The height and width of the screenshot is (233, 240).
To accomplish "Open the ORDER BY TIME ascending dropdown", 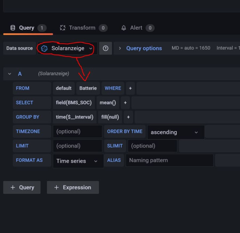I will click(176, 132).
